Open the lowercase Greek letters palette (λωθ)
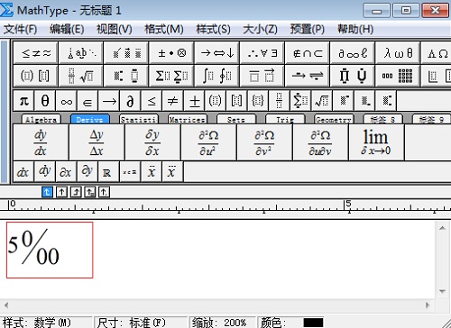This screenshot has width=451, height=328. click(x=398, y=53)
